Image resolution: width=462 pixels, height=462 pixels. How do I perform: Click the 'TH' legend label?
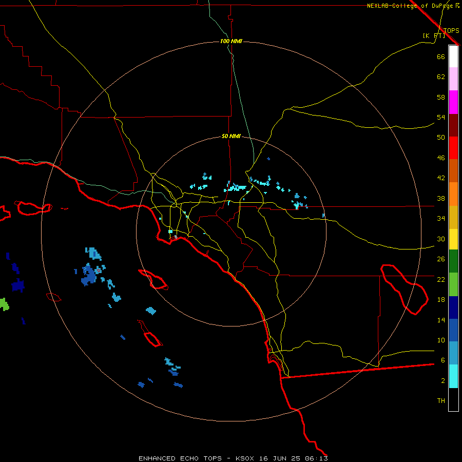click(x=441, y=401)
